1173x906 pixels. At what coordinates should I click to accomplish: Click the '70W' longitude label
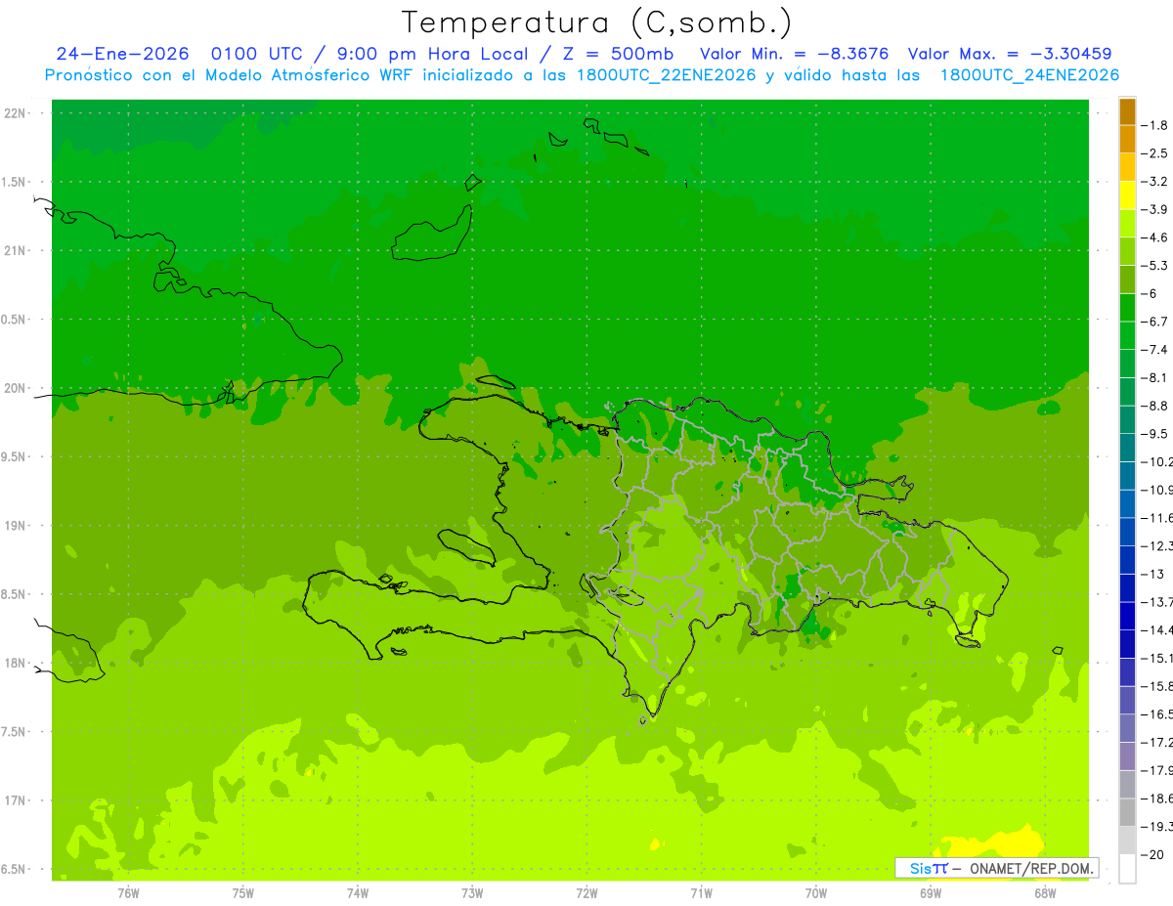pyautogui.click(x=816, y=892)
